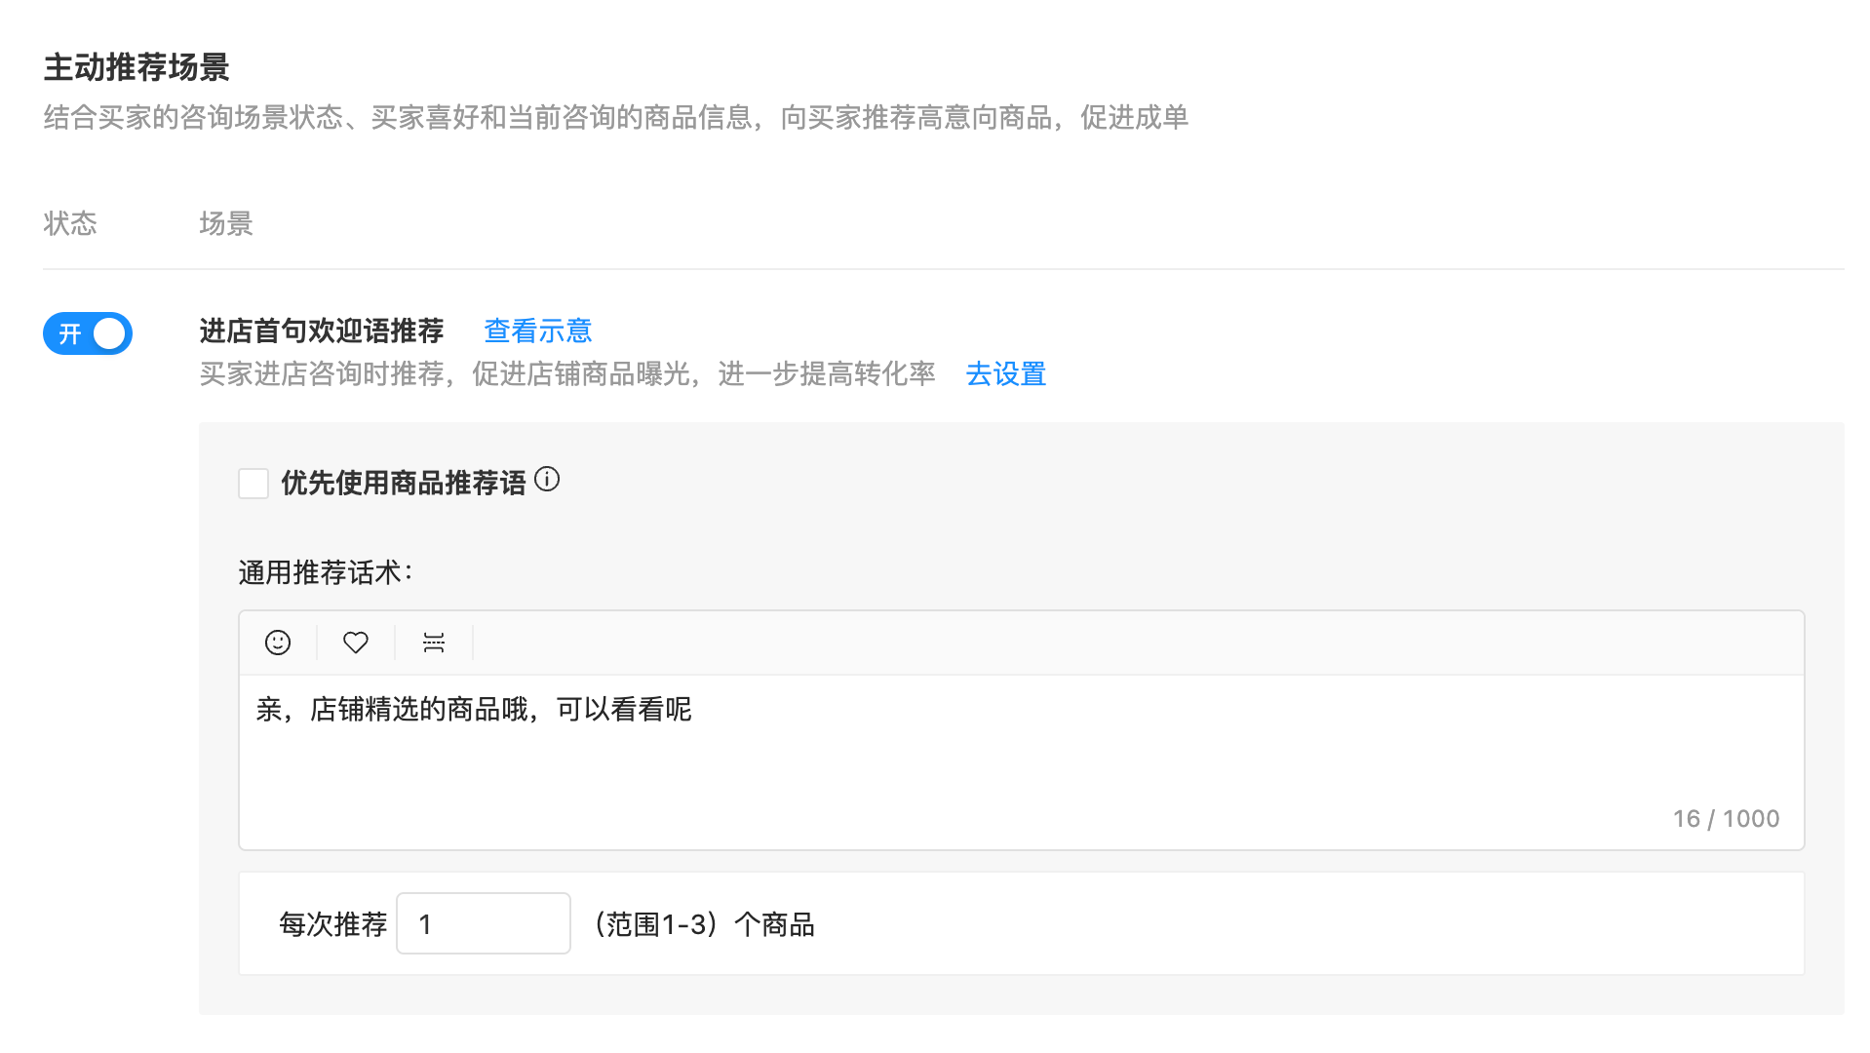Click the 通用推荐话术 label
The image size is (1870, 1053).
[x=326, y=572]
